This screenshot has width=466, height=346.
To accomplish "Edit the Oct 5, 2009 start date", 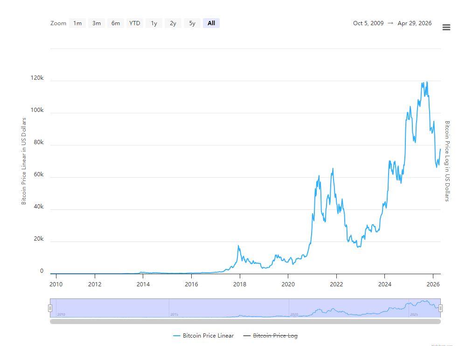I will [368, 23].
